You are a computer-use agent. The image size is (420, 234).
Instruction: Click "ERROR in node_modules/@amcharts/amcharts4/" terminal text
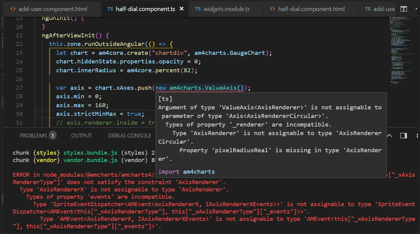click(84, 175)
